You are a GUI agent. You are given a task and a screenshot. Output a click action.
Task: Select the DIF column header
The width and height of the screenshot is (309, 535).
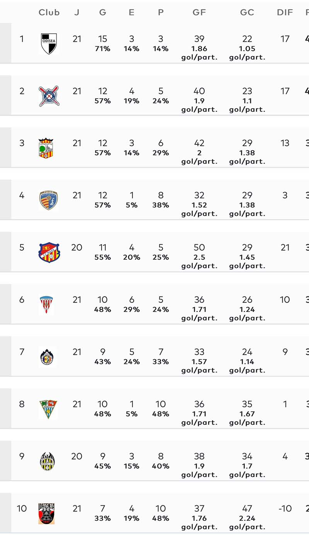click(x=285, y=12)
